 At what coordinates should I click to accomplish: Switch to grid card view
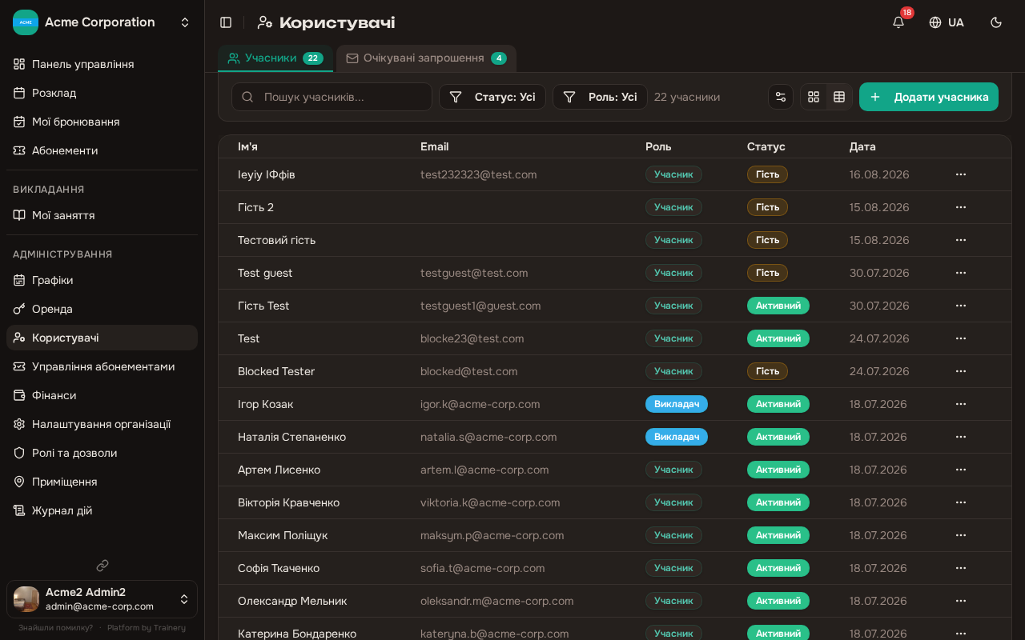coord(814,97)
